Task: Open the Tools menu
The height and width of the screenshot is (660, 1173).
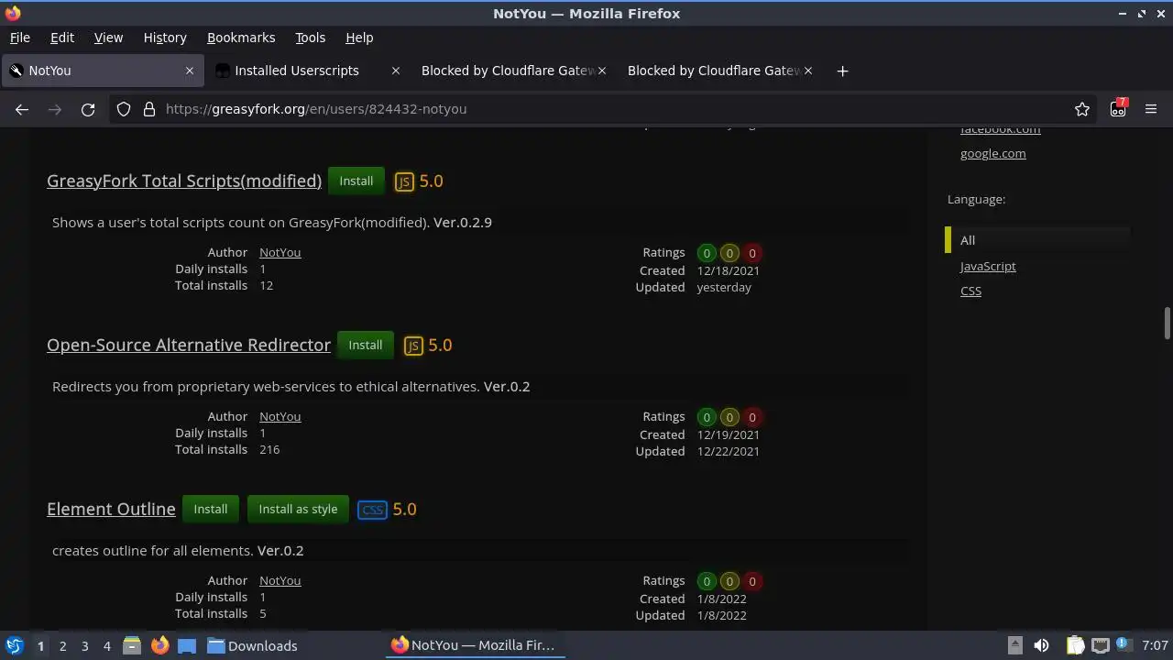Action: 310,38
